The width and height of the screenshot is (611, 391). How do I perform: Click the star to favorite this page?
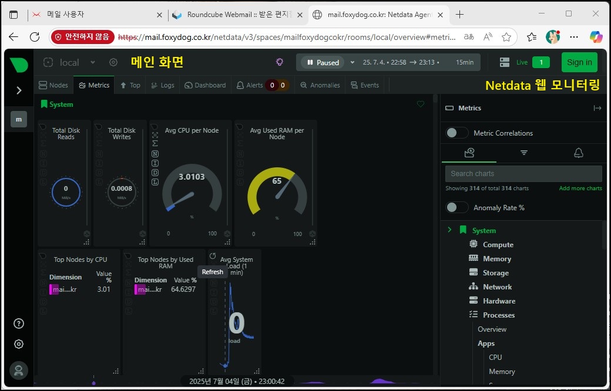coord(506,37)
